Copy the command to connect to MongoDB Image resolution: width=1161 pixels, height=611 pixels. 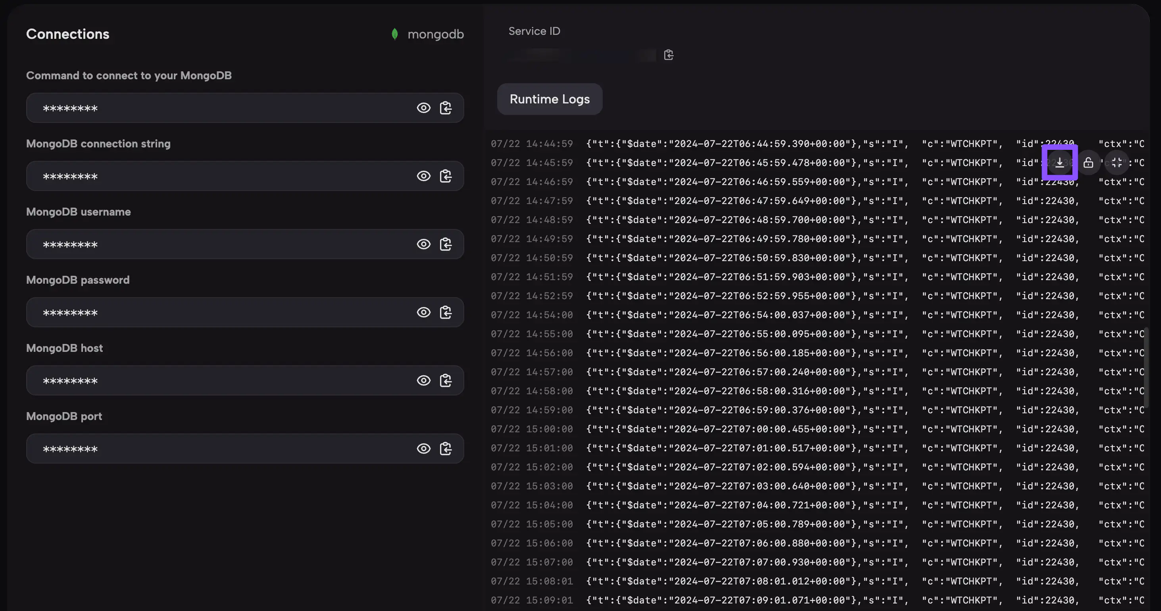tap(446, 108)
